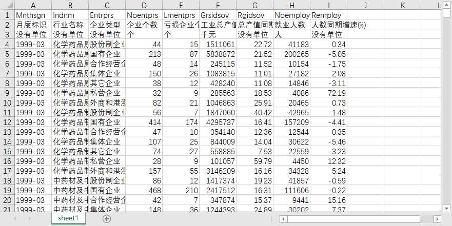
Task: Go to next sheet with the right tab arrow
Action: point(29,219)
